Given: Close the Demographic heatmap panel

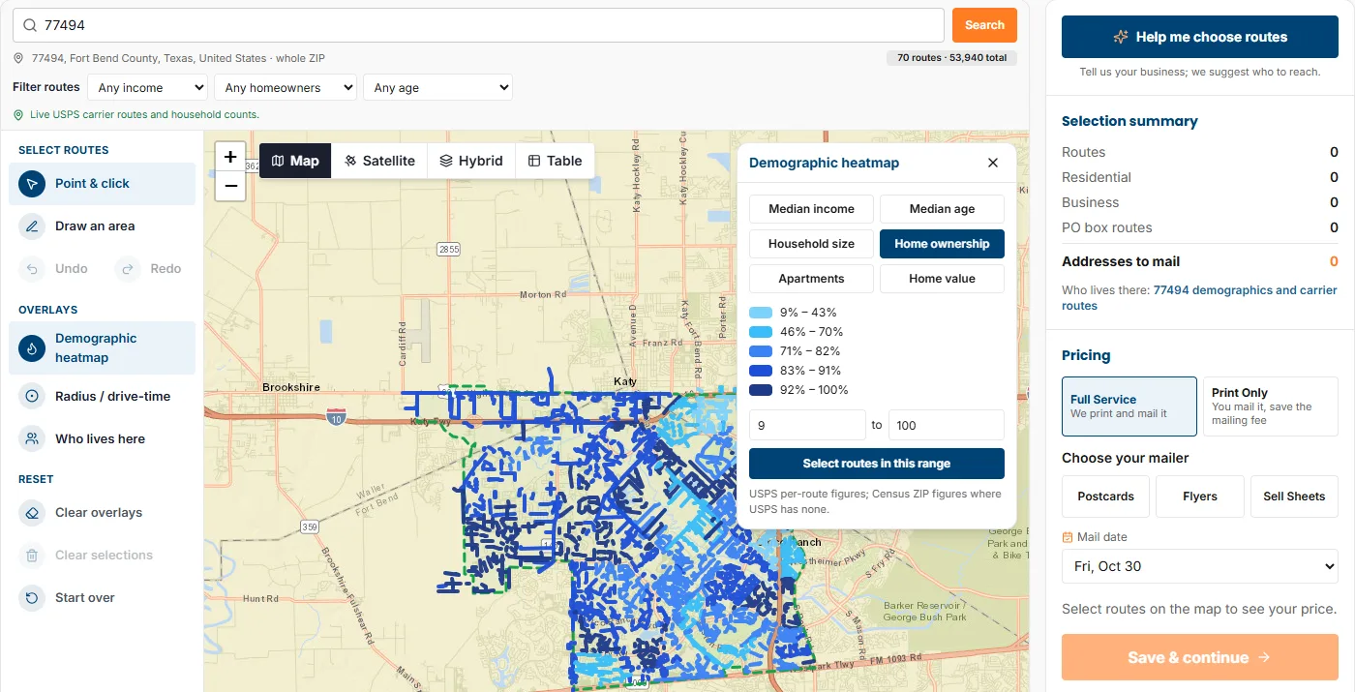Looking at the screenshot, I should point(992,163).
